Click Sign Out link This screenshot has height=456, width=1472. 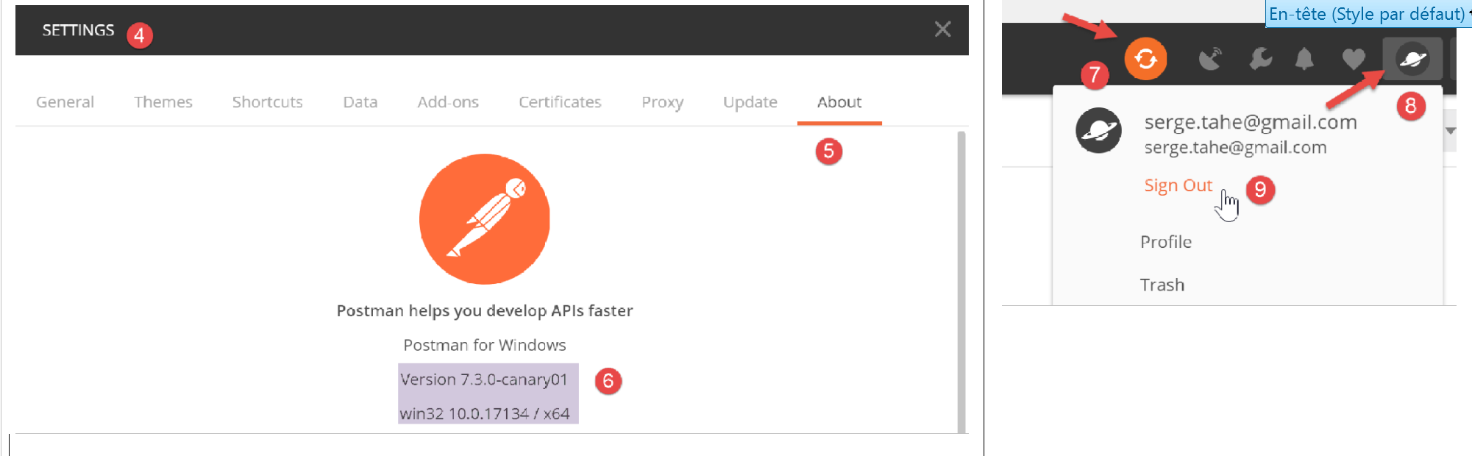coord(1178,185)
